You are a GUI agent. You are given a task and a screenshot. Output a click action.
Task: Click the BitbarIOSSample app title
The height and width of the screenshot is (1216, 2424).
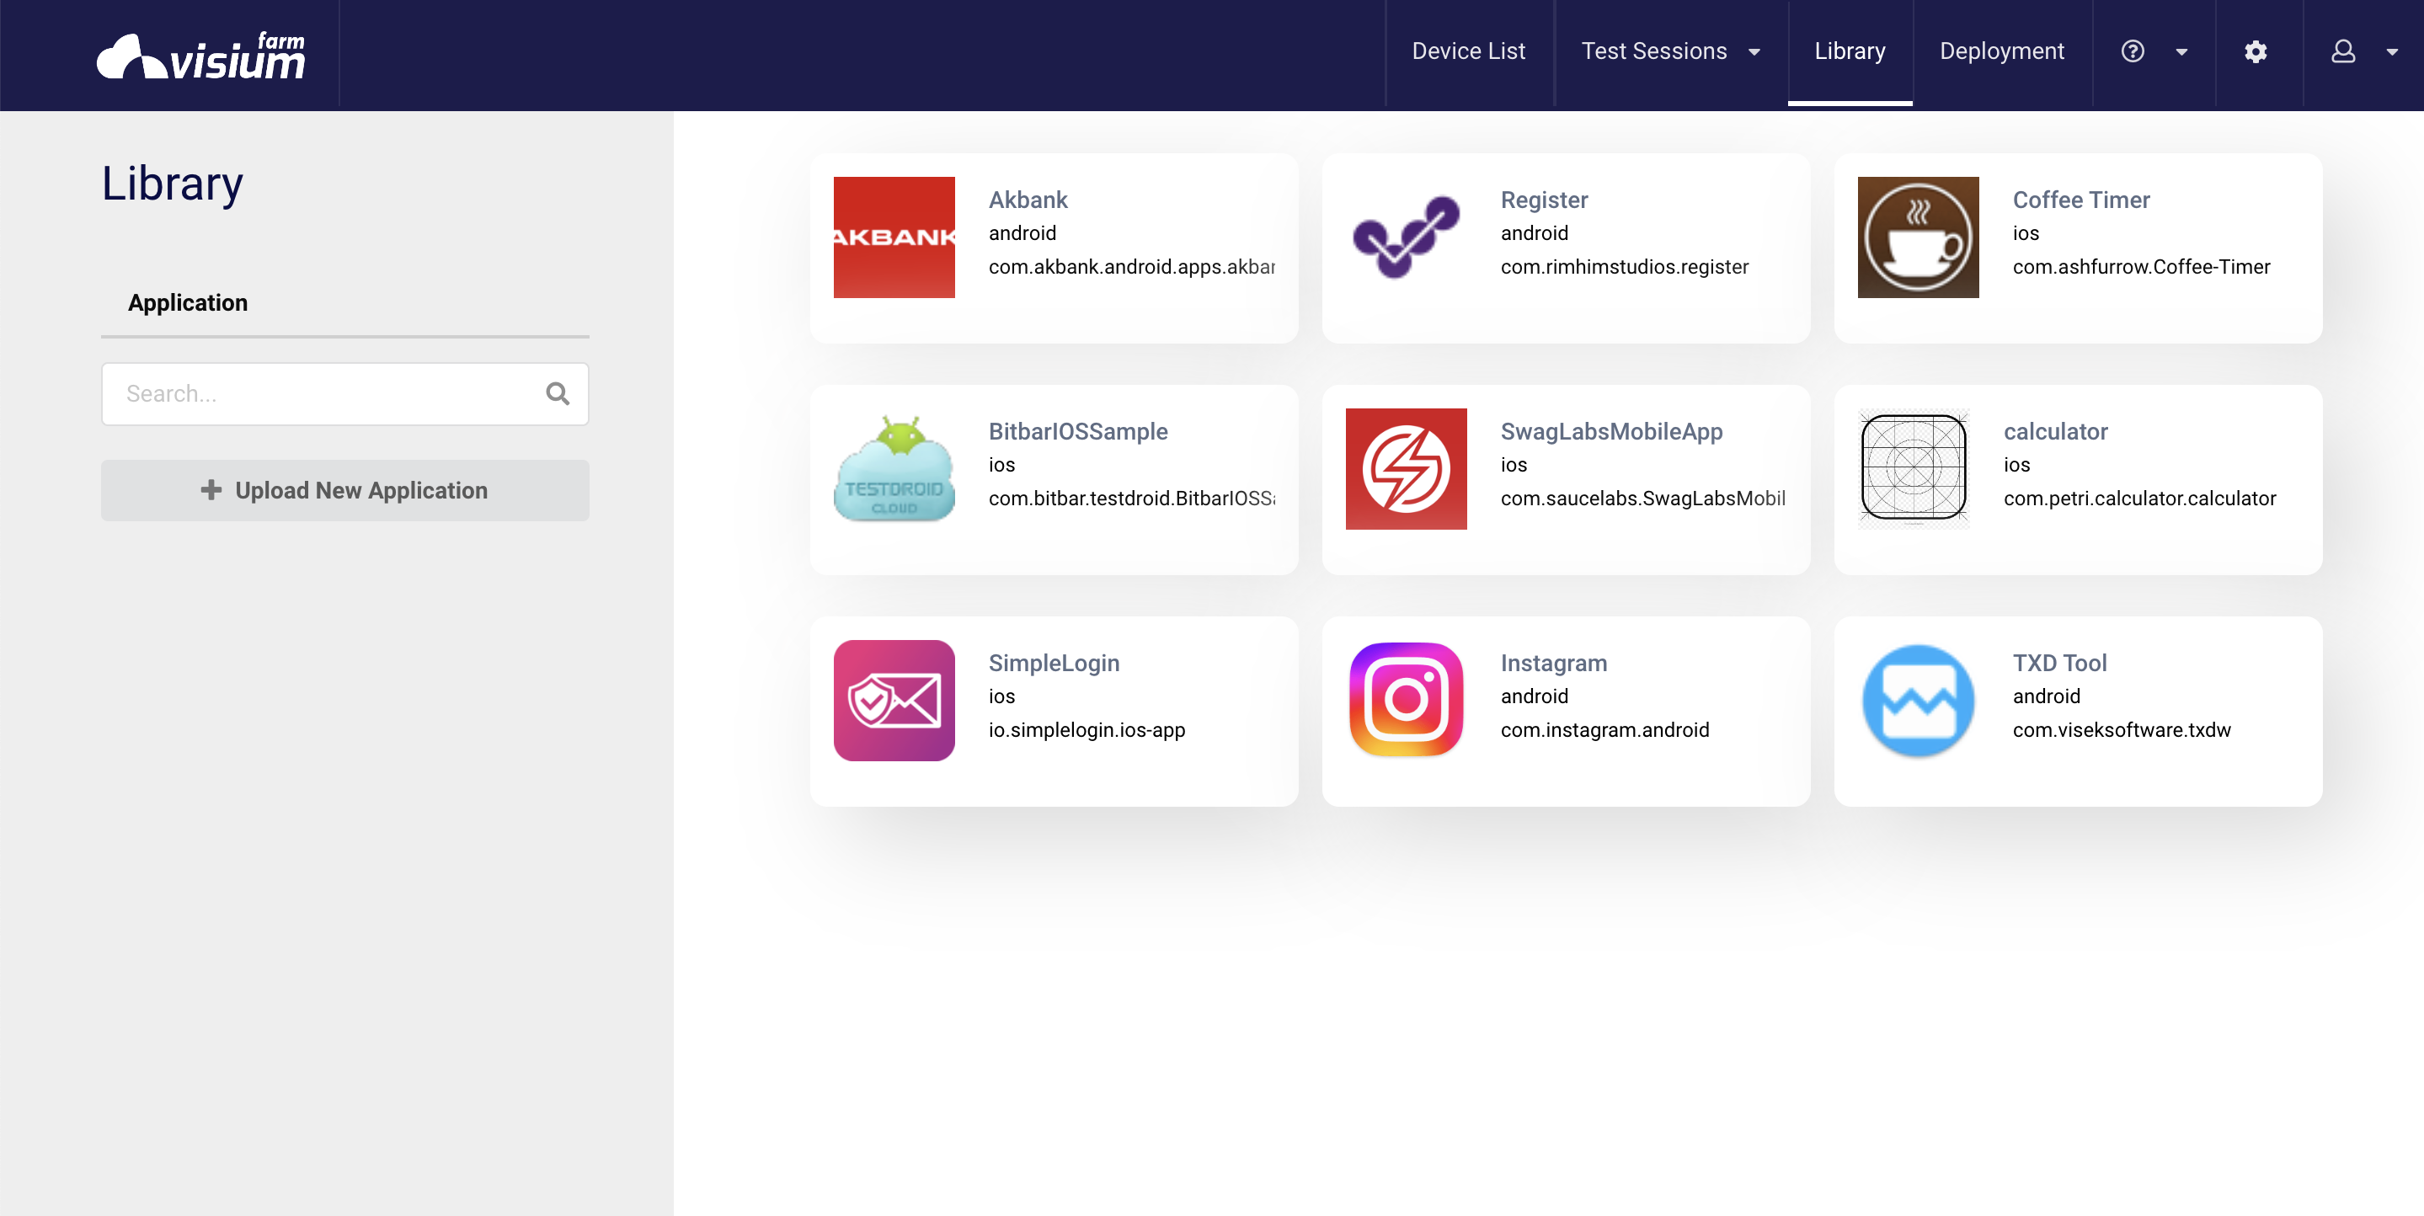tap(1077, 431)
